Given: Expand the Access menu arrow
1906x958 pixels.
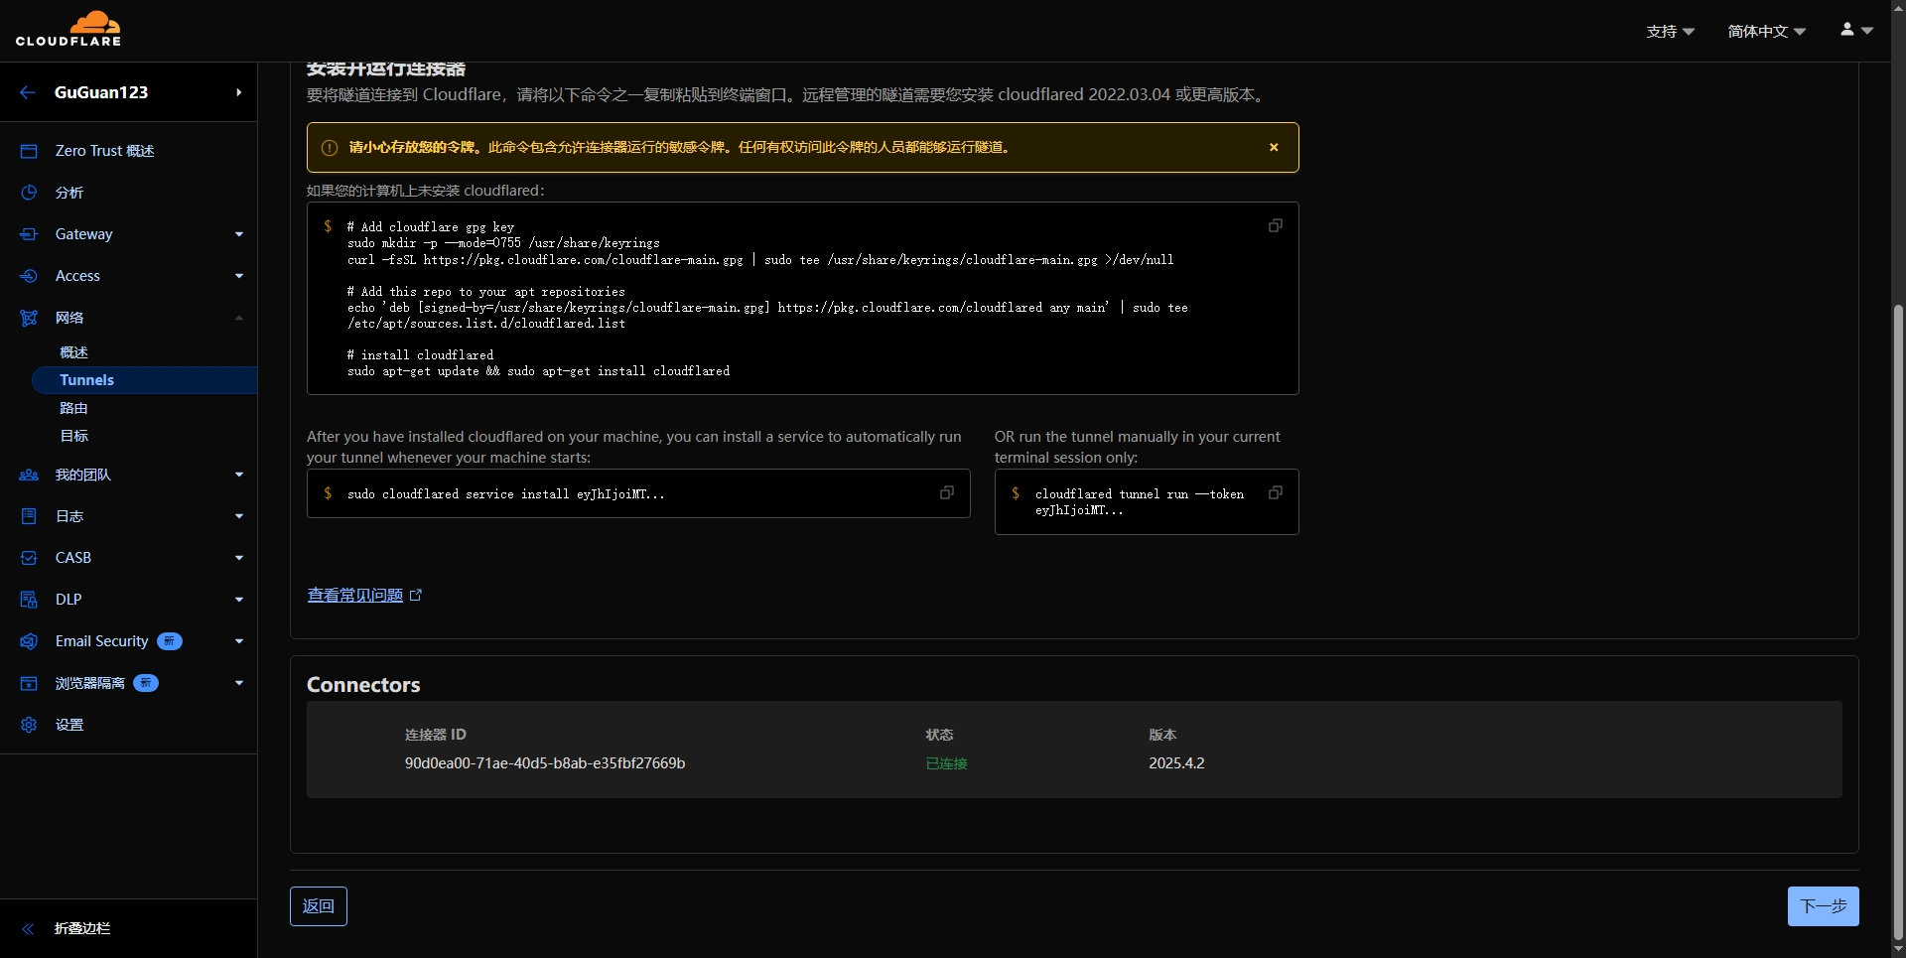Looking at the screenshot, I should coord(239,276).
